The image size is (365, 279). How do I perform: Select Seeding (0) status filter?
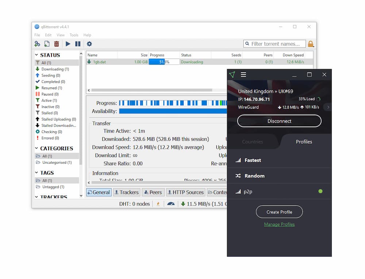click(x=57, y=75)
